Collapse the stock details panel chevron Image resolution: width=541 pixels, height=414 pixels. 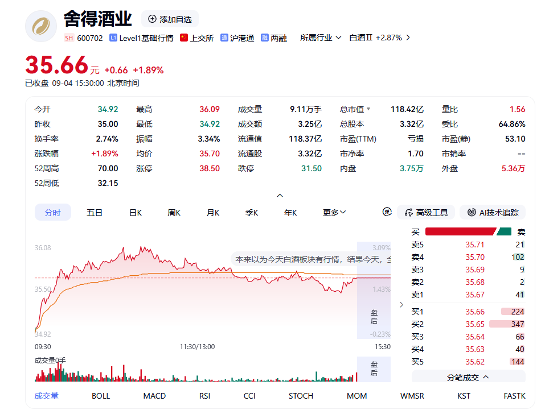click(280, 195)
